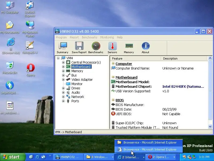Click the first quick launch icon beside the Start button
Screen dimensions: 214x161
31,157
